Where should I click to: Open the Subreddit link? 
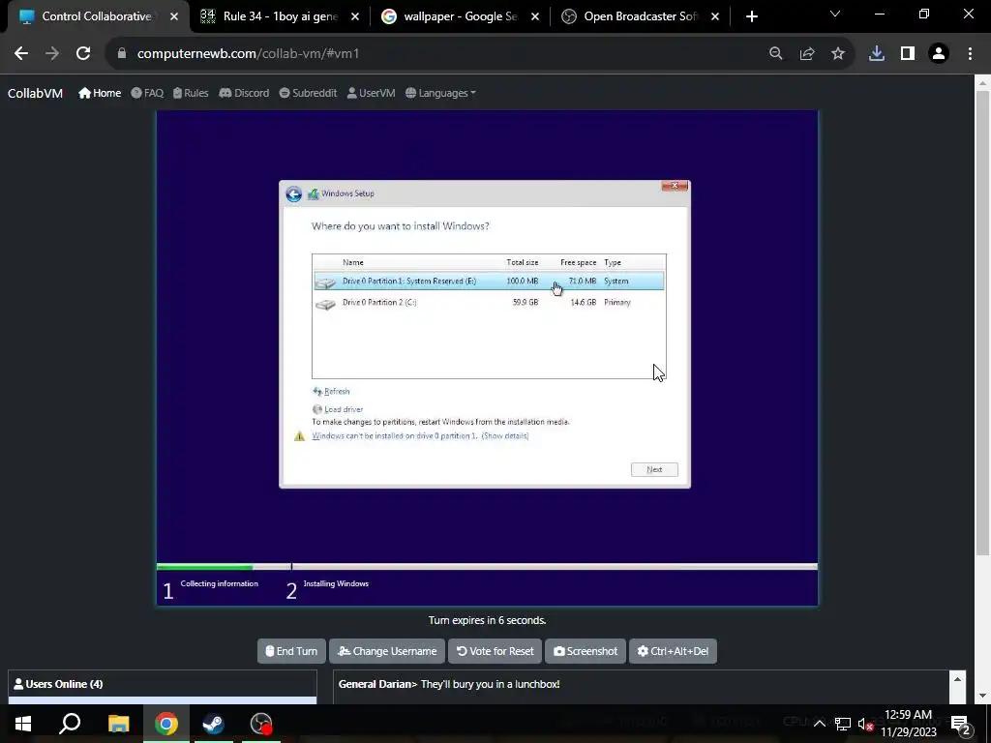pos(308,93)
